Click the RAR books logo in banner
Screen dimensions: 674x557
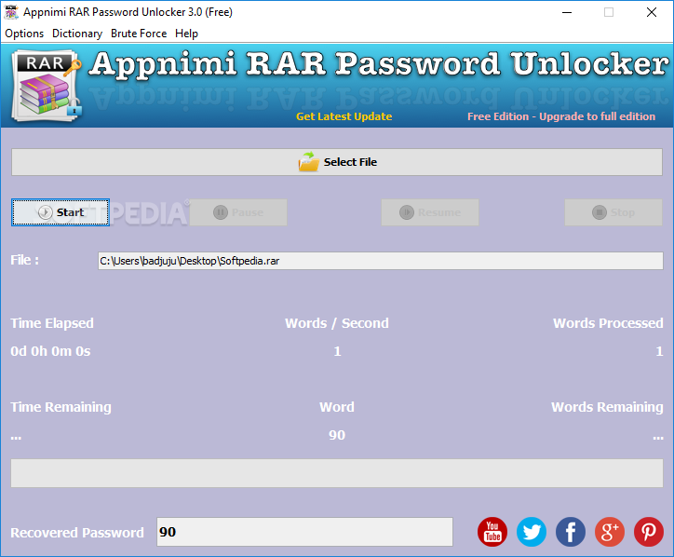click(47, 86)
